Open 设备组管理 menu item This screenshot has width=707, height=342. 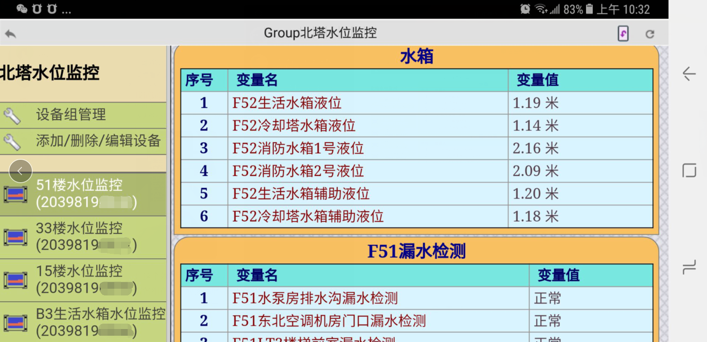point(71,115)
